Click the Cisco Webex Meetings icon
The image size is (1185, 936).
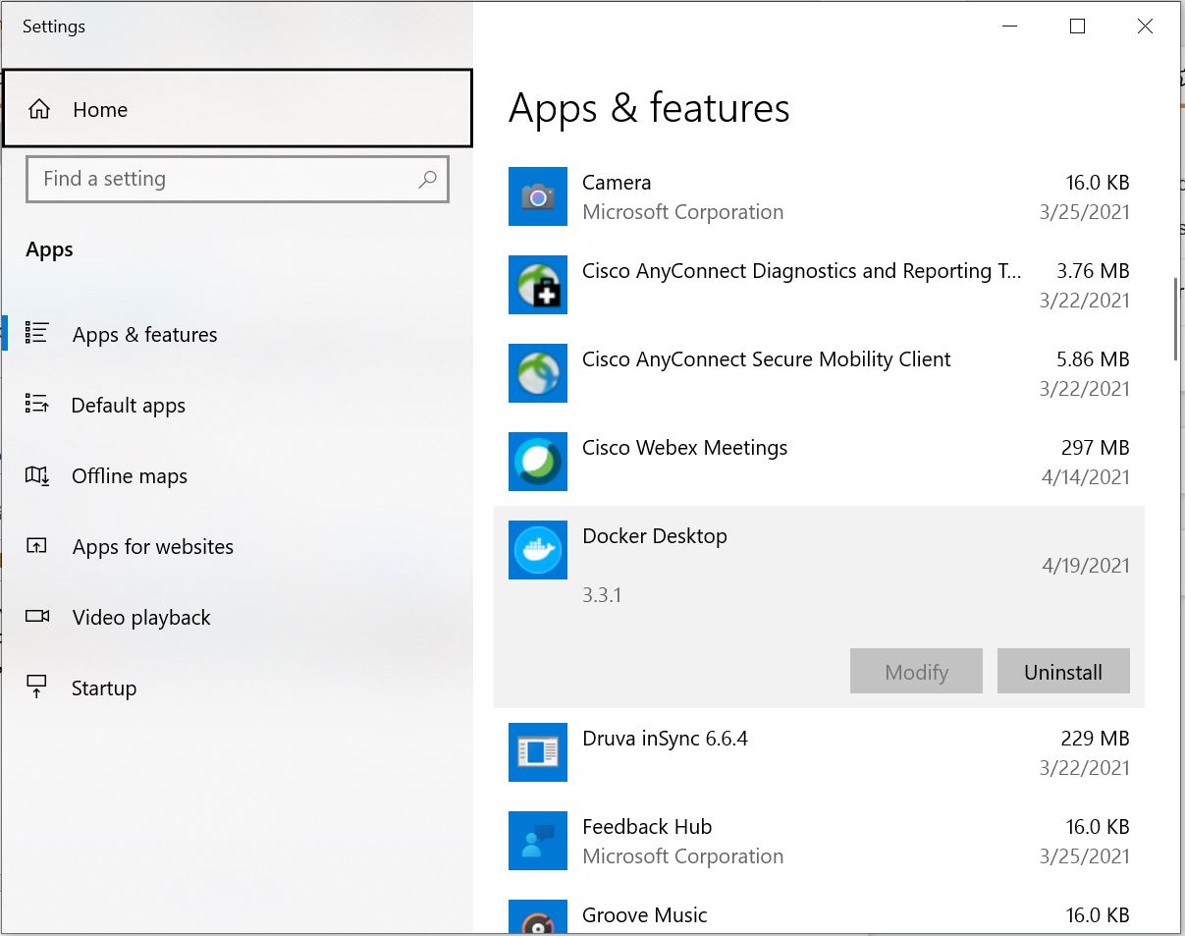tap(537, 462)
